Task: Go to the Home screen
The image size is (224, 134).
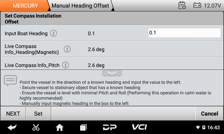Action: [60, 127]
